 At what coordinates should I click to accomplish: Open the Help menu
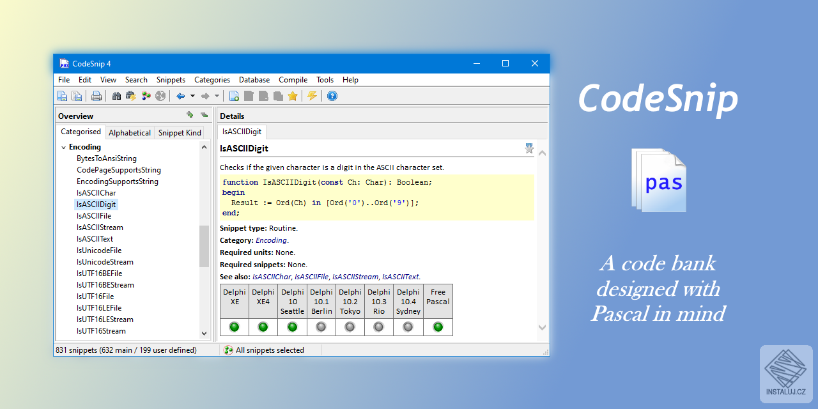click(x=350, y=80)
